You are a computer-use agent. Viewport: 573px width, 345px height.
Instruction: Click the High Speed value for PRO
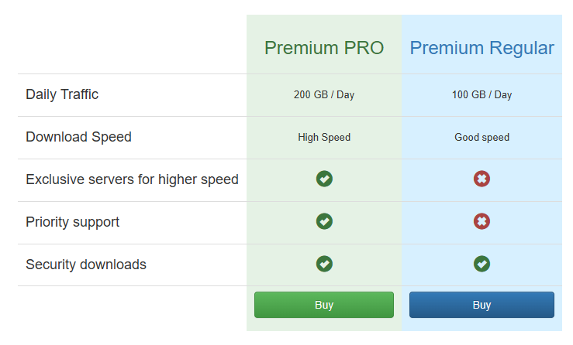tap(324, 138)
